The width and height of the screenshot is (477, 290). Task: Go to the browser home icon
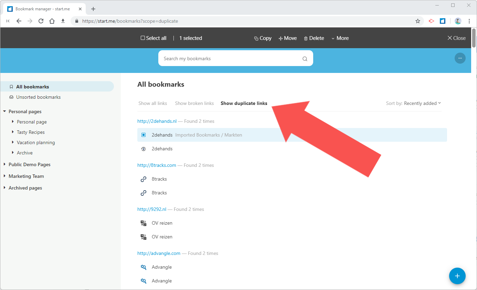click(x=52, y=21)
